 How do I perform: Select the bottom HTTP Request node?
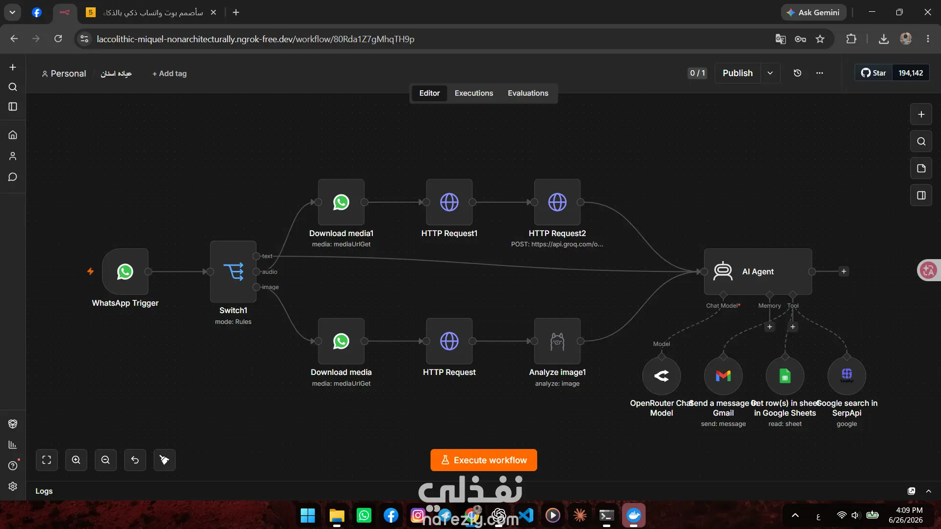[449, 341]
